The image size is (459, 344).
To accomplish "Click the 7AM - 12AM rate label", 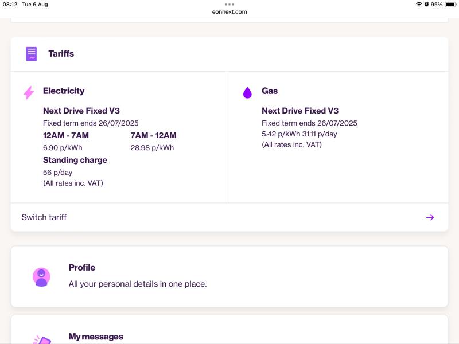I will point(153,135).
